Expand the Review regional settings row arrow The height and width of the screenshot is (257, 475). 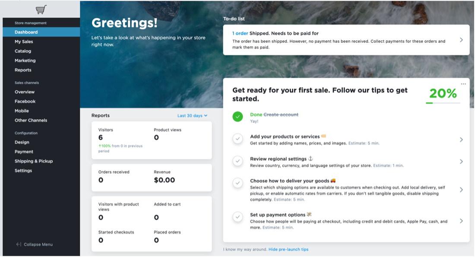(x=461, y=162)
